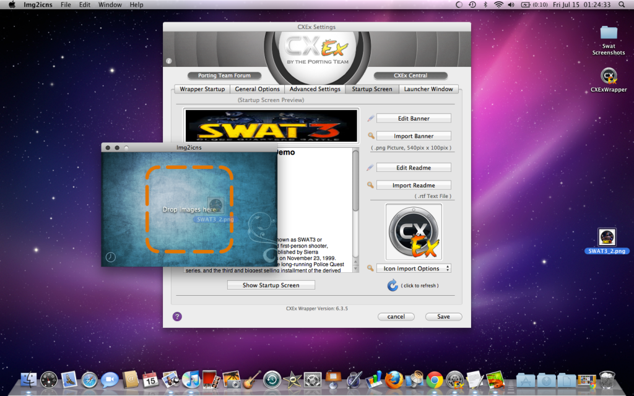
Task: Open Spotlight search in the menu bar
Action: pyautogui.click(x=622, y=4)
